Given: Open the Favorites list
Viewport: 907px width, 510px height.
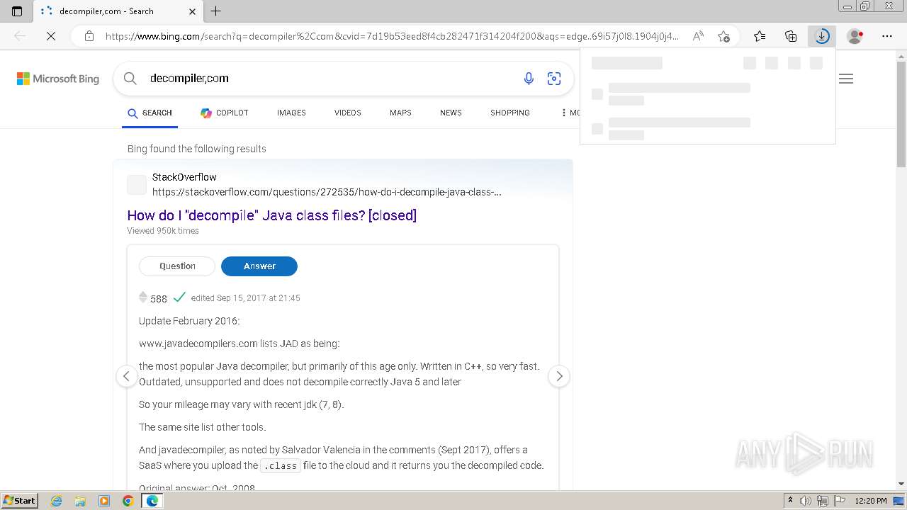Looking at the screenshot, I should (760, 36).
